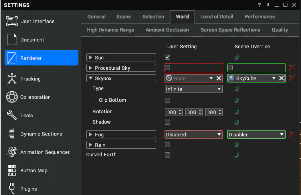Switch to the Performance tab
301x195 pixels.
260,17
